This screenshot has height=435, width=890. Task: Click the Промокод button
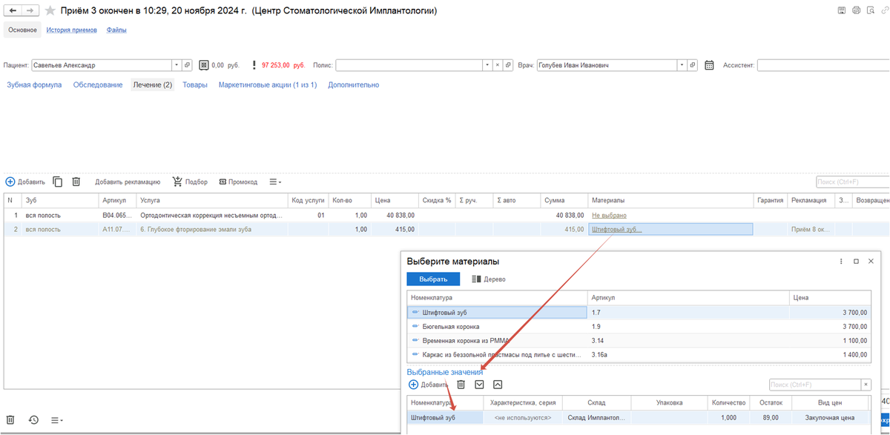coord(238,182)
